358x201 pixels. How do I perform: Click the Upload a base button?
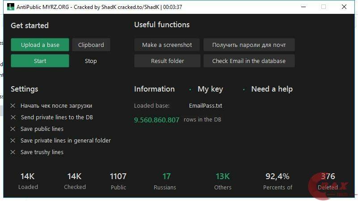pos(40,45)
